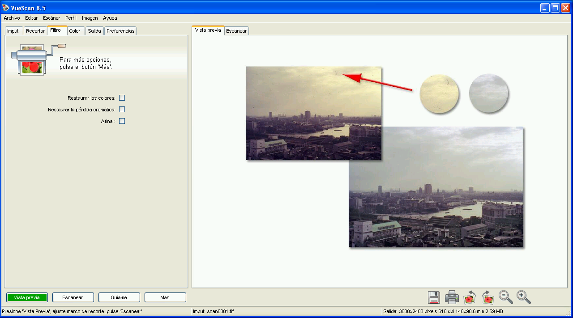Switch to the Imput tab

pos(13,31)
